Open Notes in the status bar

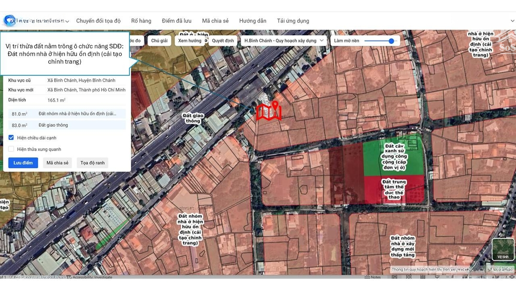[373, 277]
